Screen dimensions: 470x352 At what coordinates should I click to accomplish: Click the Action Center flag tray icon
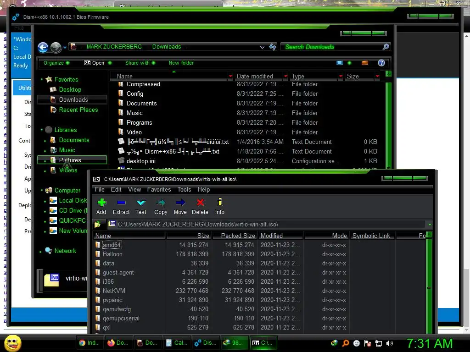pos(368,343)
